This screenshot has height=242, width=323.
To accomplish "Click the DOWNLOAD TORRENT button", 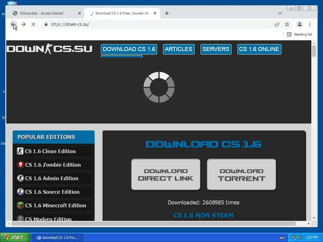I will pos(241,175).
